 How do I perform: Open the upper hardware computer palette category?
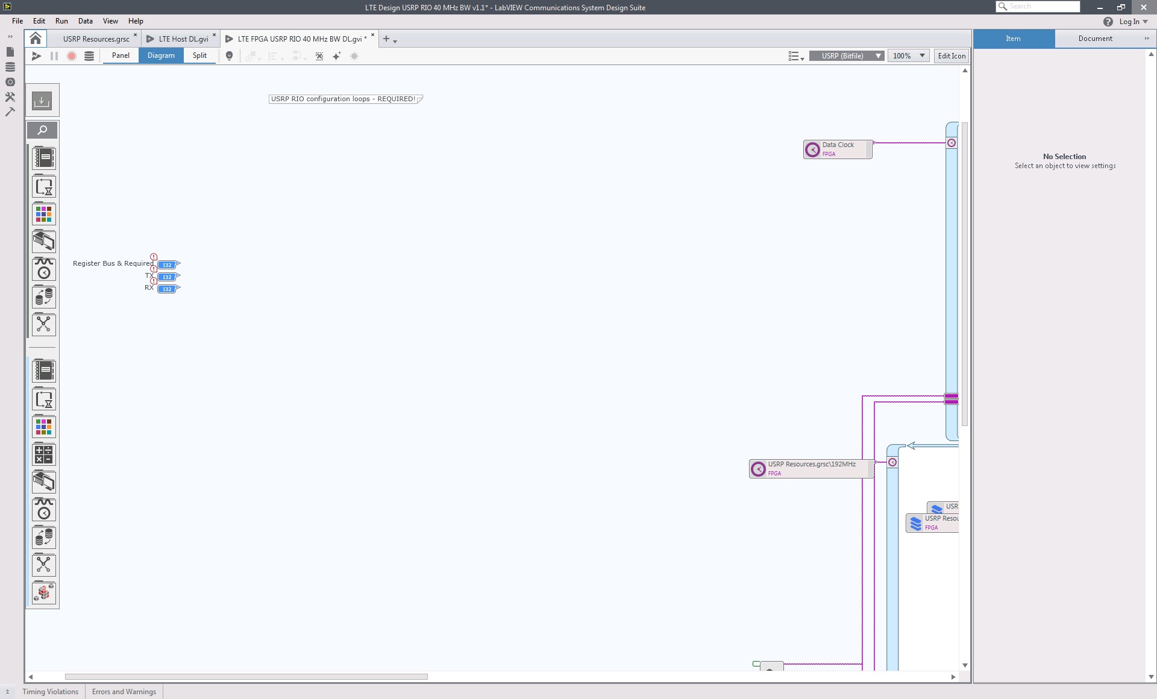44,242
